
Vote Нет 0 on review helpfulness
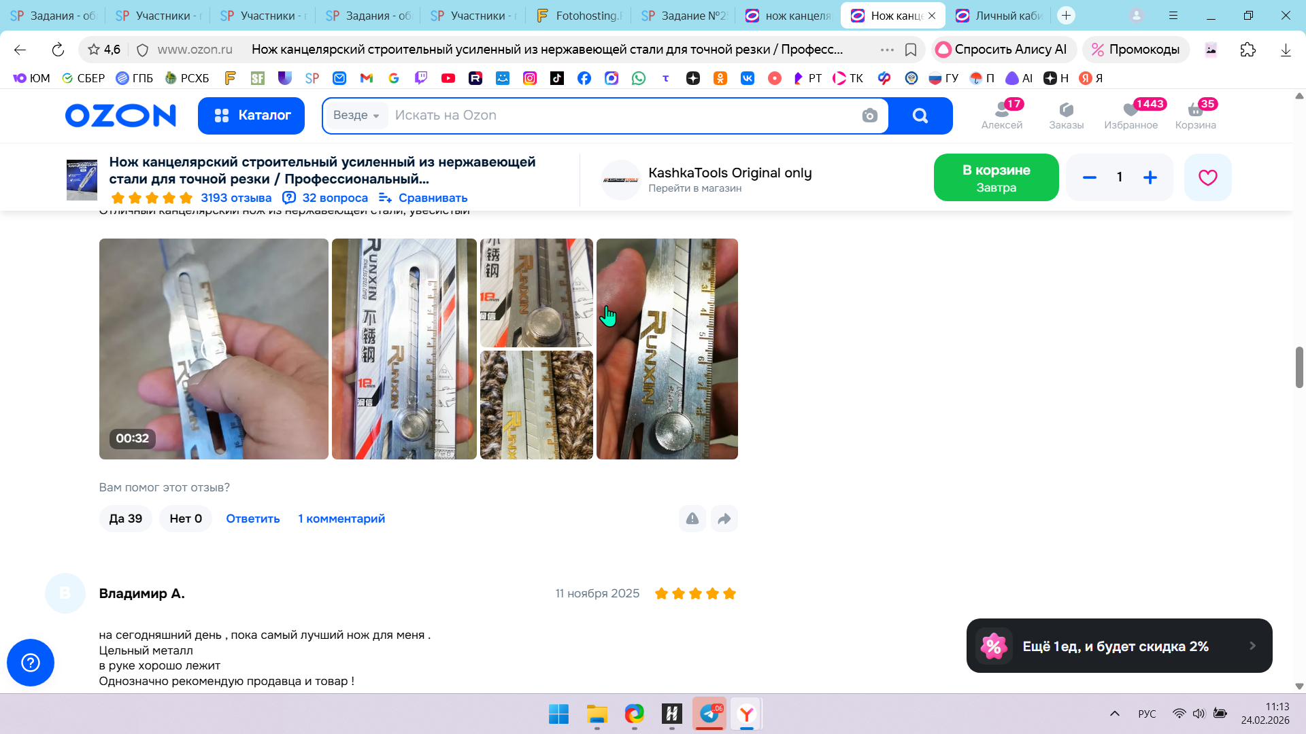pos(186,519)
